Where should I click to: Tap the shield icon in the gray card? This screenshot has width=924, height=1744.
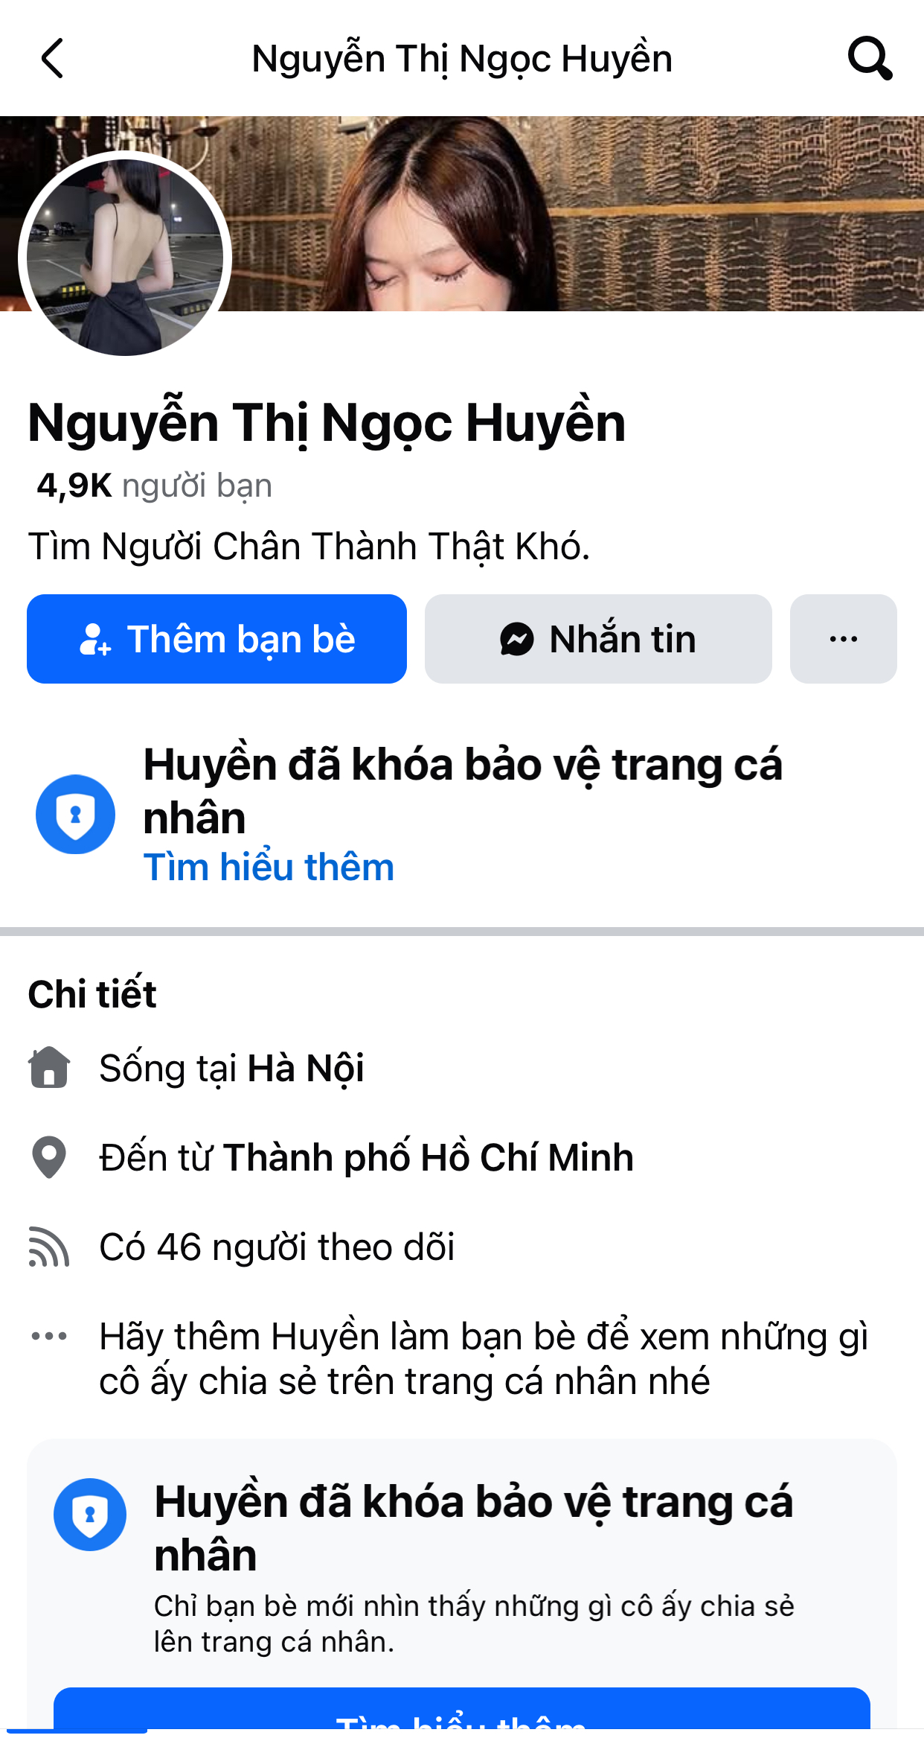[90, 1514]
